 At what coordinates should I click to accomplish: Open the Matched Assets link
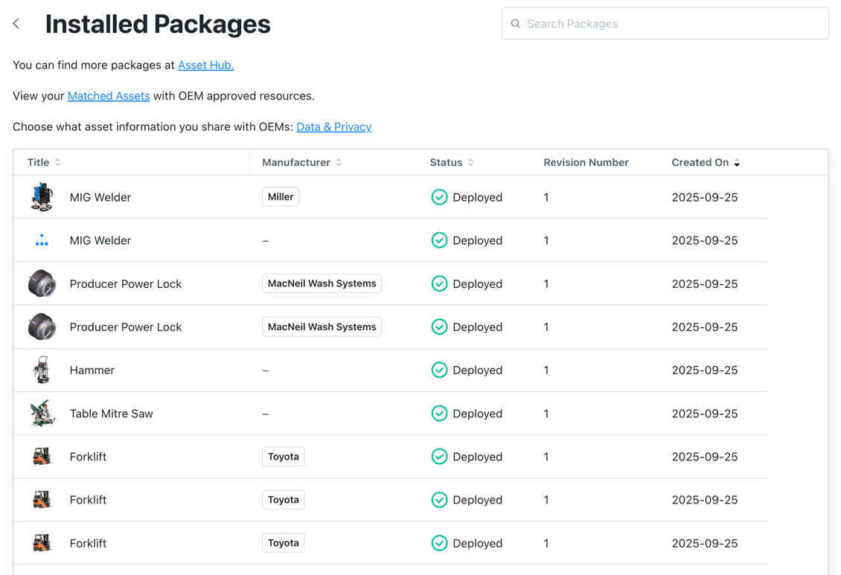coord(109,96)
